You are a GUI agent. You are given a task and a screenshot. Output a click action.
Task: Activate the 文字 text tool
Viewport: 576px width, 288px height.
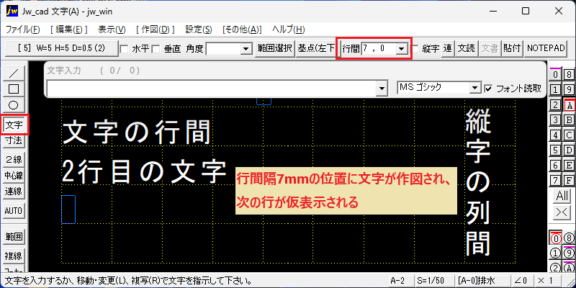coord(14,125)
